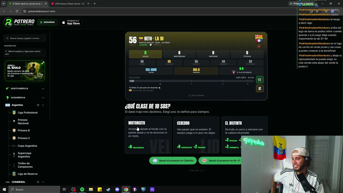This screenshot has width=343, height=193.
Task: Open the El Ídolo promo banner
Action: [25, 71]
